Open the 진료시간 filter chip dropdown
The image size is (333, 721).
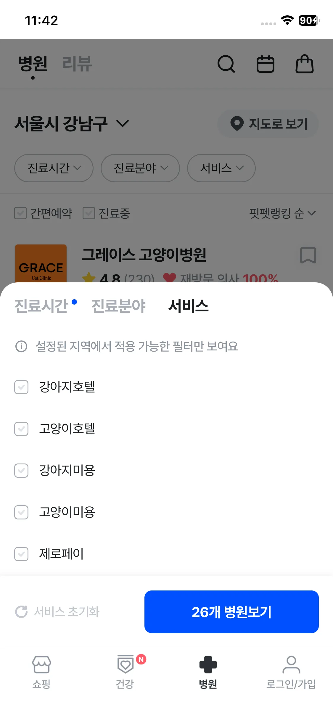[54, 168]
